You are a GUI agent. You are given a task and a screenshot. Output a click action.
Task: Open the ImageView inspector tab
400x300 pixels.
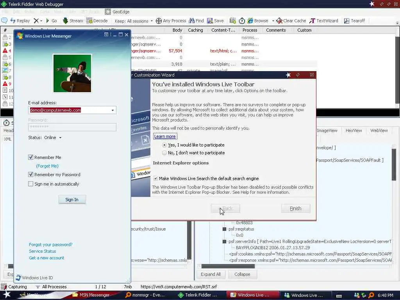[327, 130]
